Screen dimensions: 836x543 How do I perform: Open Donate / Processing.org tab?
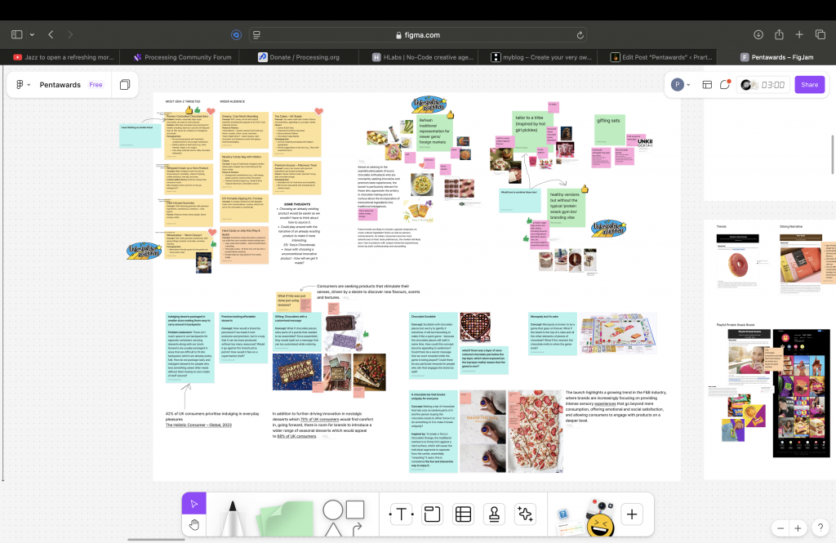tap(299, 57)
